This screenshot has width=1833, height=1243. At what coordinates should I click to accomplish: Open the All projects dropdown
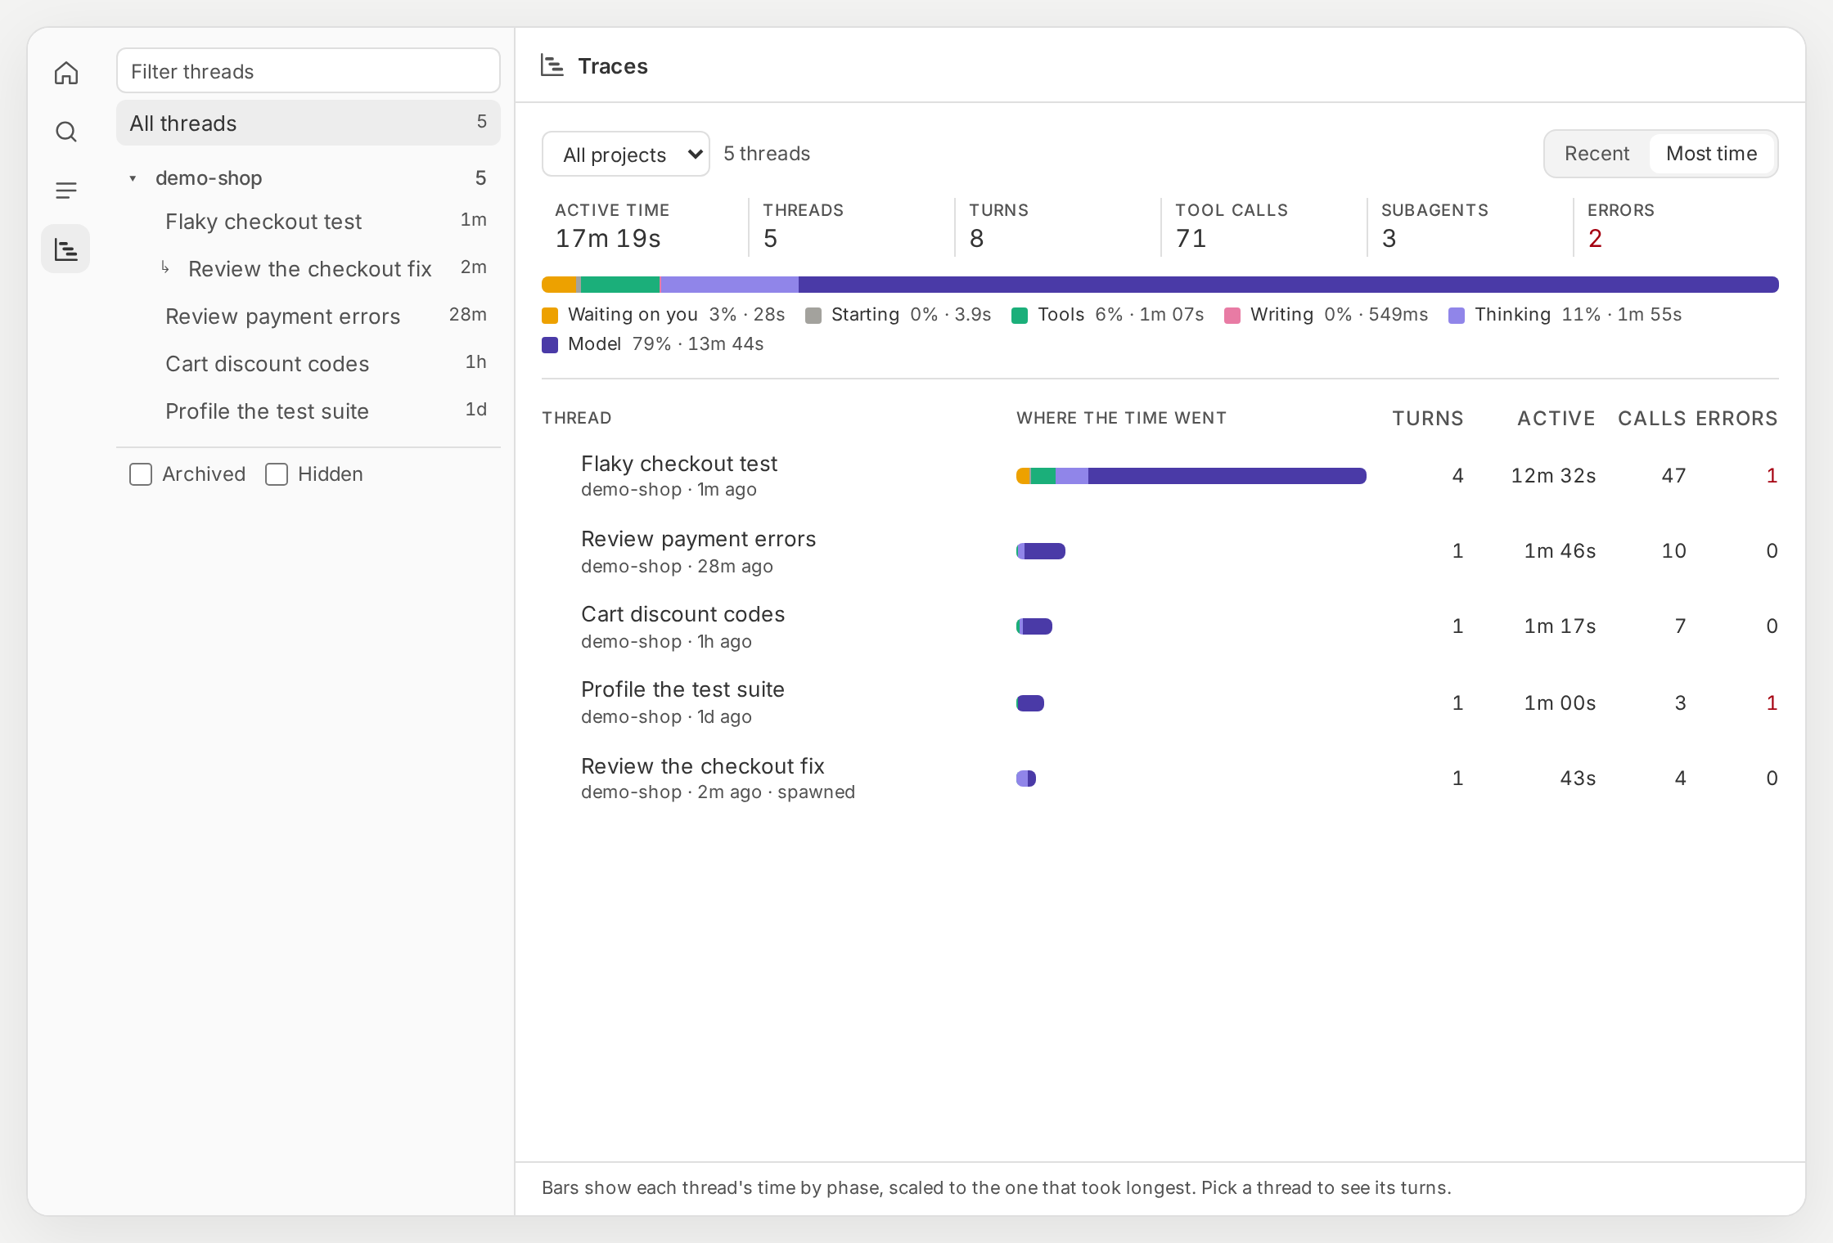pyautogui.click(x=626, y=154)
